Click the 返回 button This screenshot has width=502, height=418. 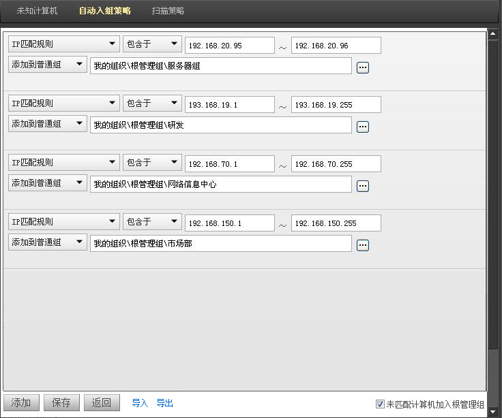[102, 402]
